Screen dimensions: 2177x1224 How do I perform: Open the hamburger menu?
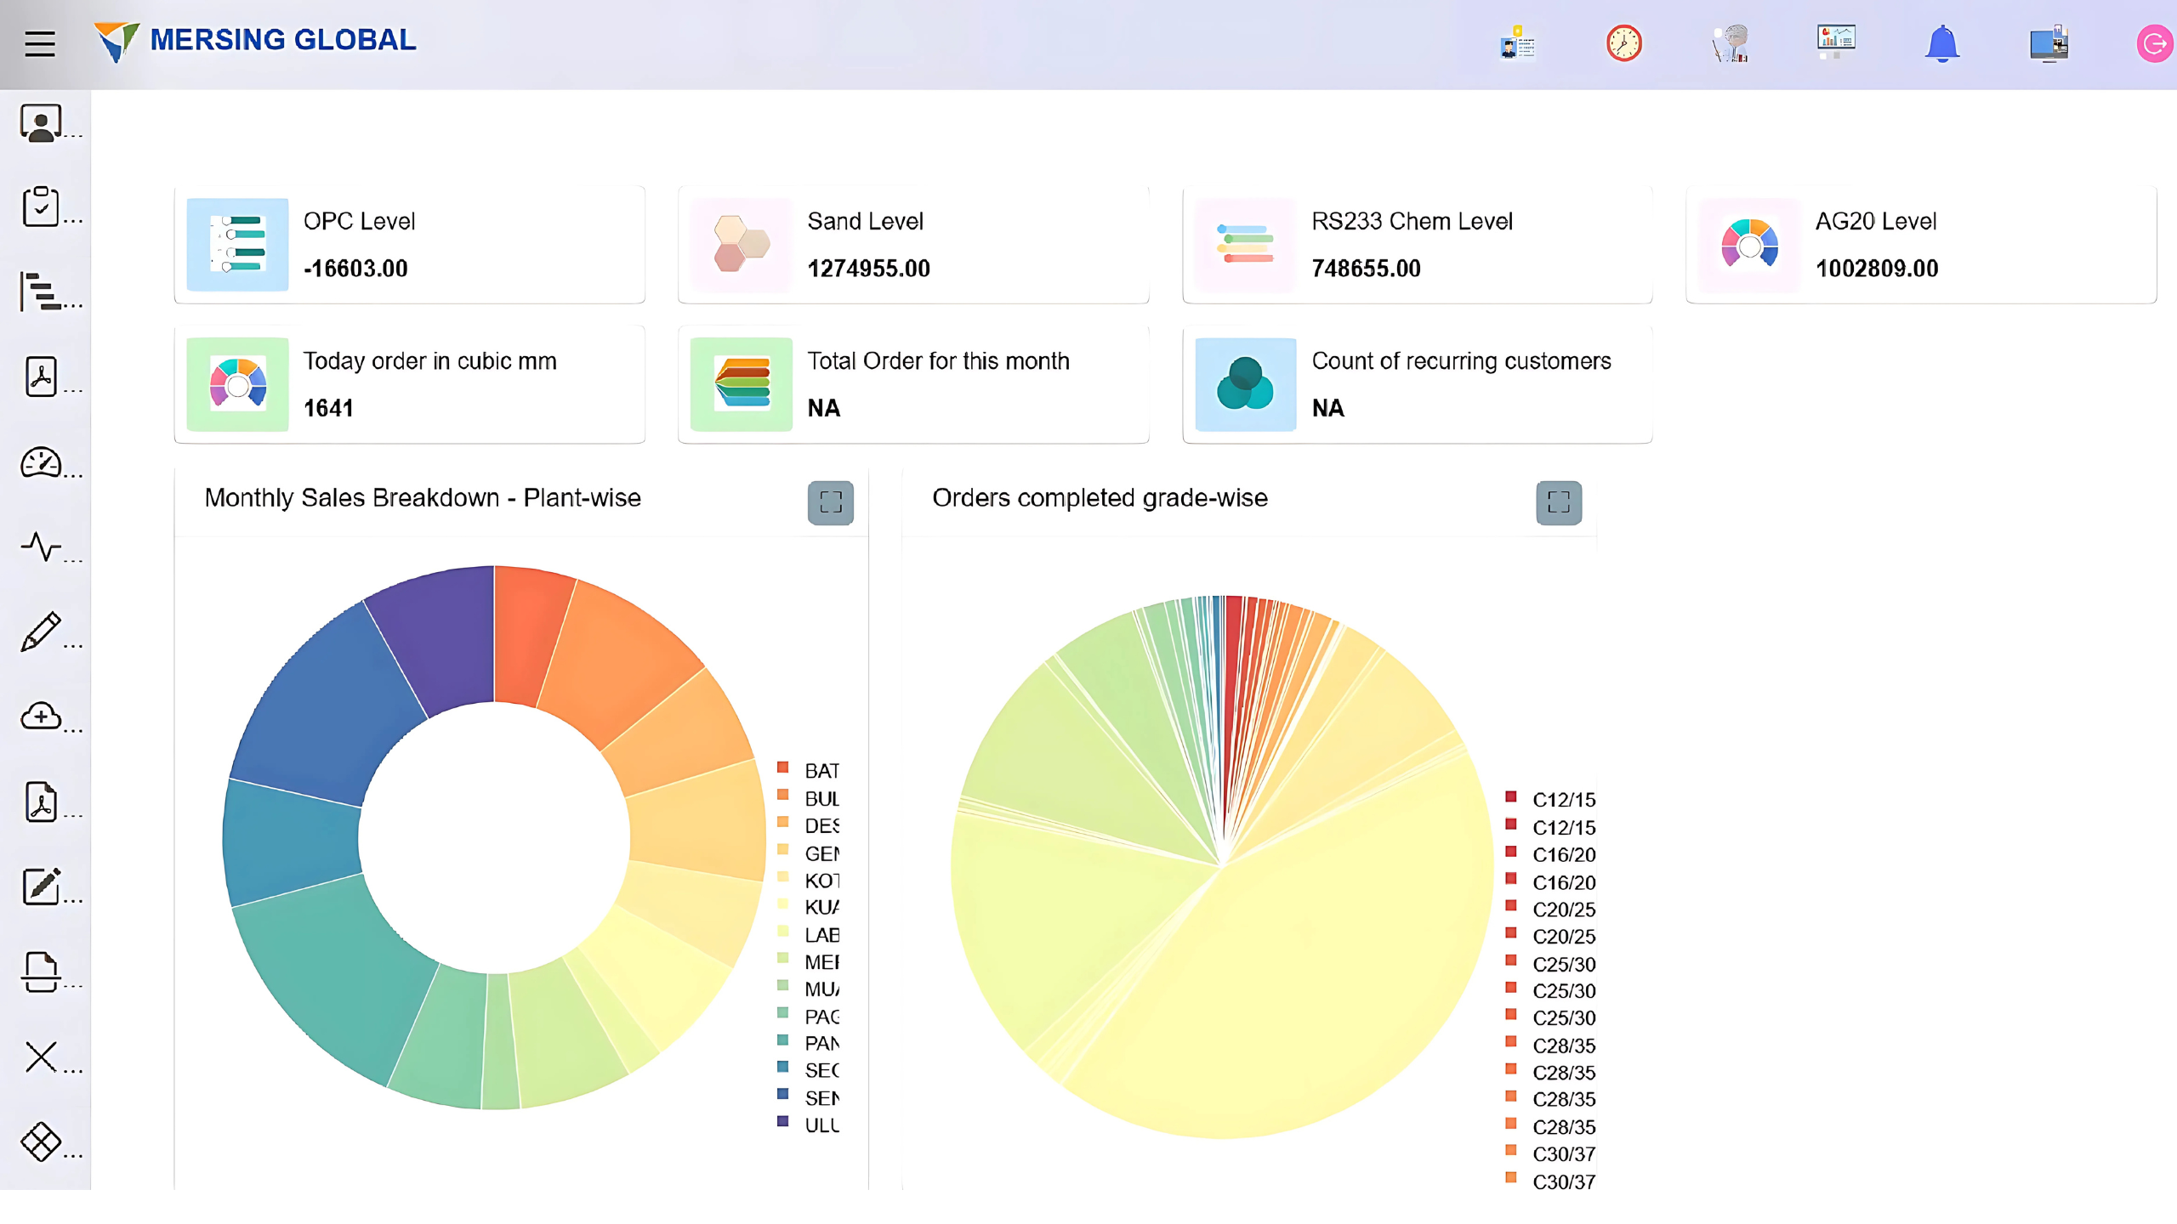[40, 43]
